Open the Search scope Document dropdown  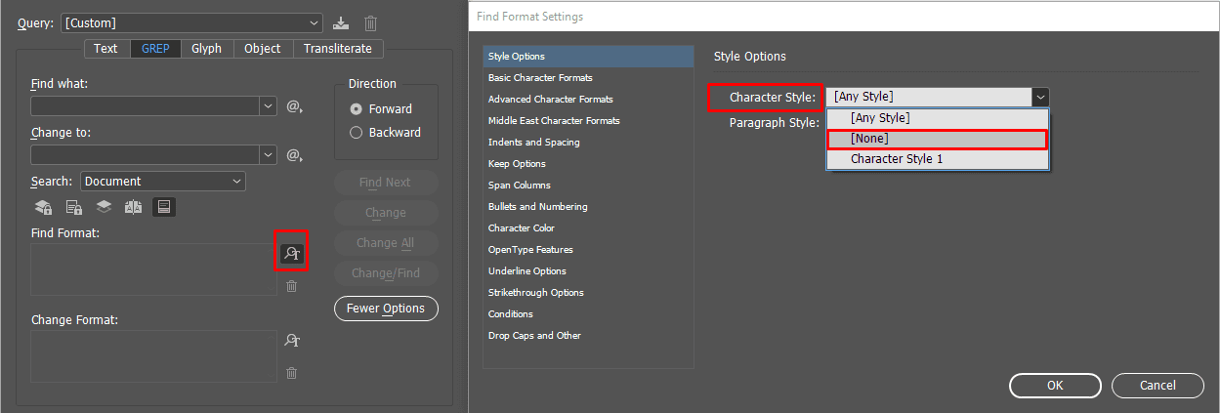[x=163, y=182]
